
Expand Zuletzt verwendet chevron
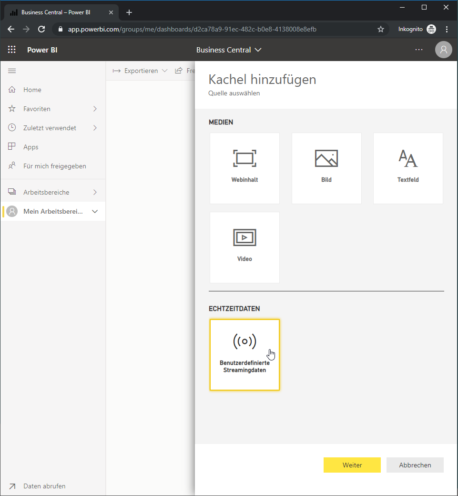pos(95,128)
